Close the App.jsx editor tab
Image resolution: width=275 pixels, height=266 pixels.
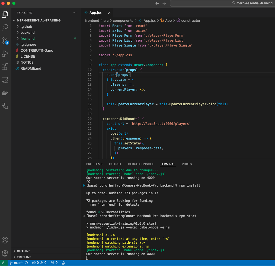pos(109,13)
